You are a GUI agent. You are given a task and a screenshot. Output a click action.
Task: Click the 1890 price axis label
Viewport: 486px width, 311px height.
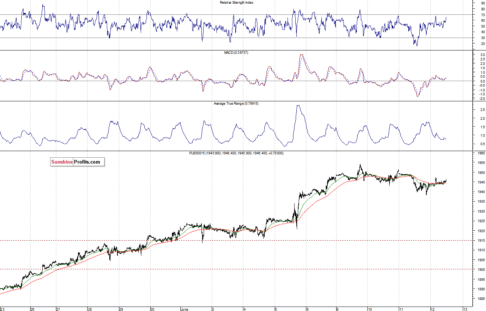481,289
